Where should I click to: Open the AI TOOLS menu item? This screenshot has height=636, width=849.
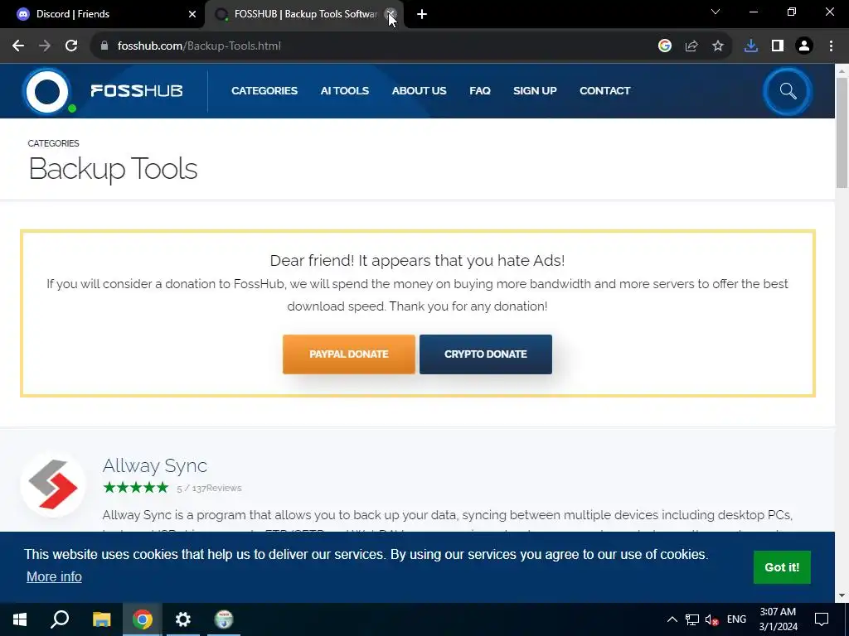(x=344, y=91)
